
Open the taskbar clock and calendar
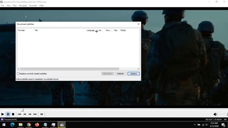[214, 125]
